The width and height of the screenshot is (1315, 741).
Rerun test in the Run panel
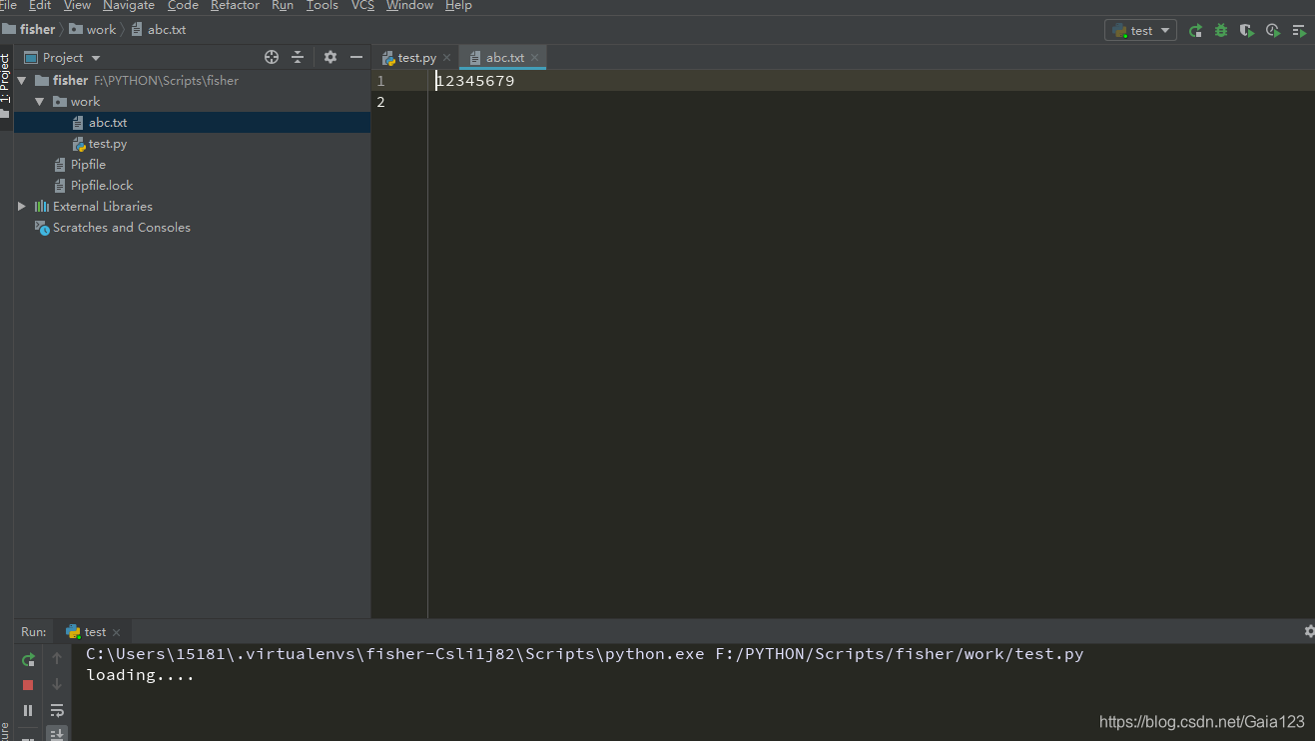tap(28, 659)
